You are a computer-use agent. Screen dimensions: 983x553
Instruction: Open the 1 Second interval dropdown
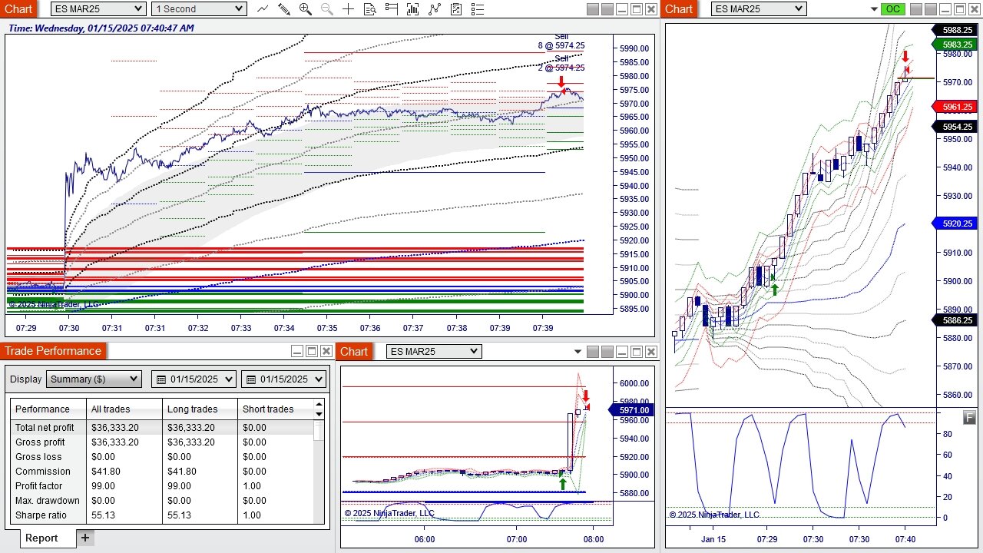[199, 9]
